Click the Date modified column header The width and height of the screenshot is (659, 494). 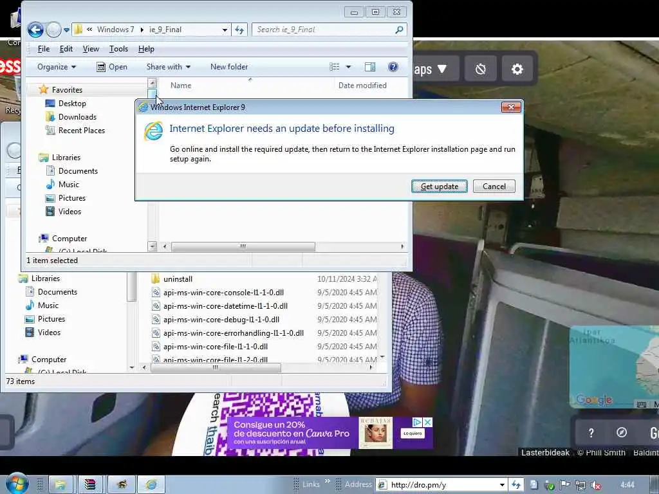click(362, 86)
